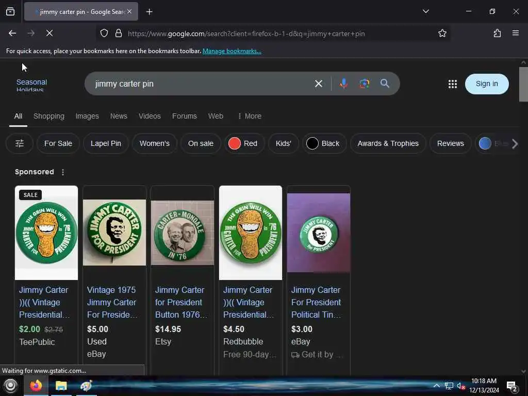The width and height of the screenshot is (528, 396).
Task: Apply the Awards & Trophies filter chip
Action: tap(388, 143)
